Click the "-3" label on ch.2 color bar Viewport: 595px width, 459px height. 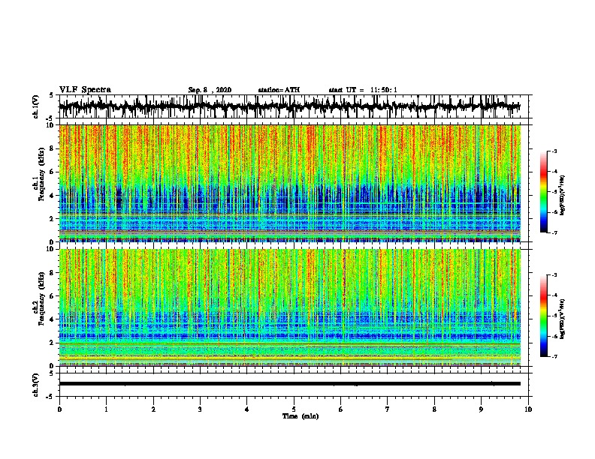coord(554,275)
